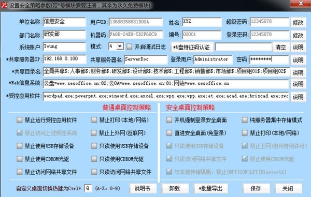Click the 用户ID field
Image resolution: width=311 pixels, height=197 pixels.
click(x=136, y=22)
